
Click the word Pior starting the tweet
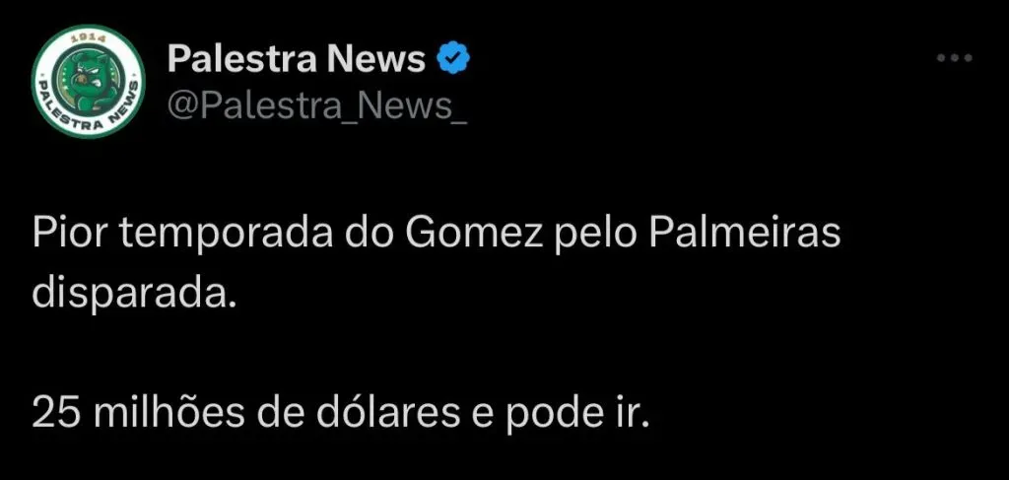pyautogui.click(x=70, y=235)
